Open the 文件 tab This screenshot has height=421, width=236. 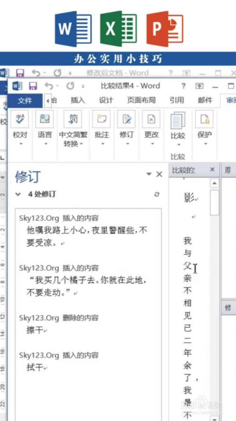[25, 100]
